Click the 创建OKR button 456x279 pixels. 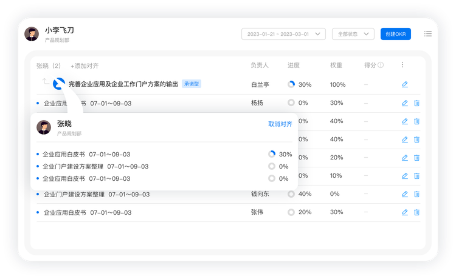click(x=395, y=34)
